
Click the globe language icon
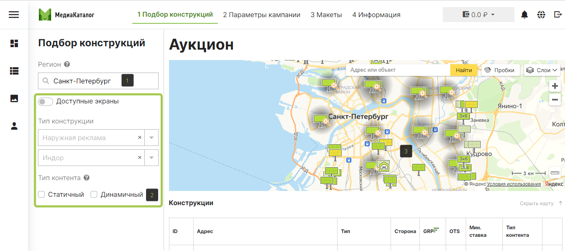click(541, 14)
